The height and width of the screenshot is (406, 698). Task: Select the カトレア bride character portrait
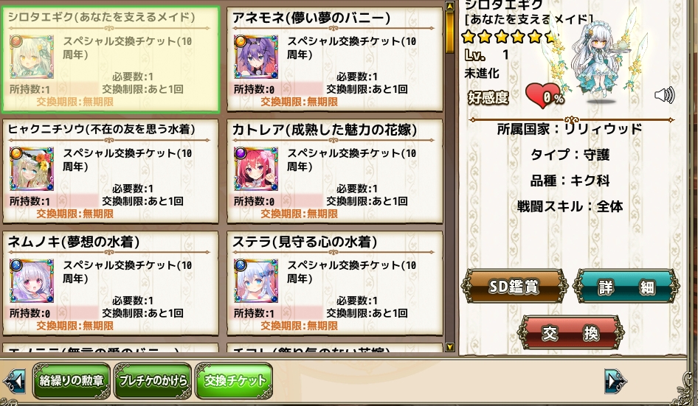[255, 169]
